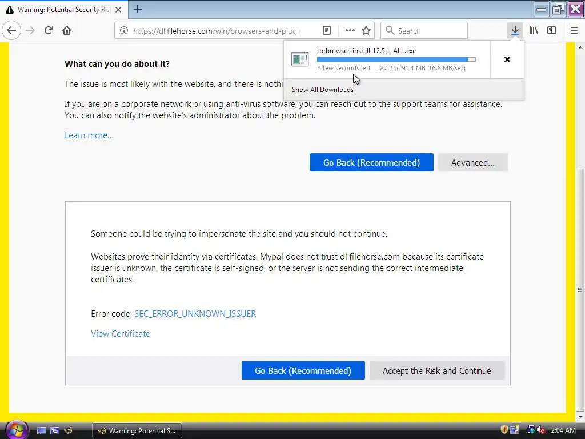Click the security shield tray icon
Viewport: 585px width, 439px height.
504,430
